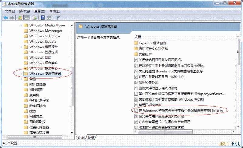Click the Explorer 框架窗格 folder icon
This screenshot has height=148, width=243.
click(136, 43)
